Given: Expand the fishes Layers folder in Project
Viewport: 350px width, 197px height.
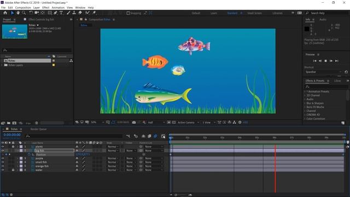Looking at the screenshot, I should point(2,65).
